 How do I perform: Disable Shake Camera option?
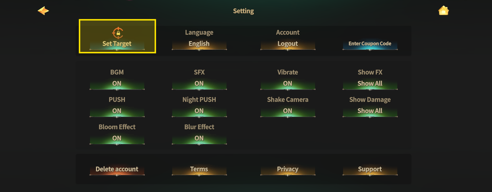click(x=288, y=111)
